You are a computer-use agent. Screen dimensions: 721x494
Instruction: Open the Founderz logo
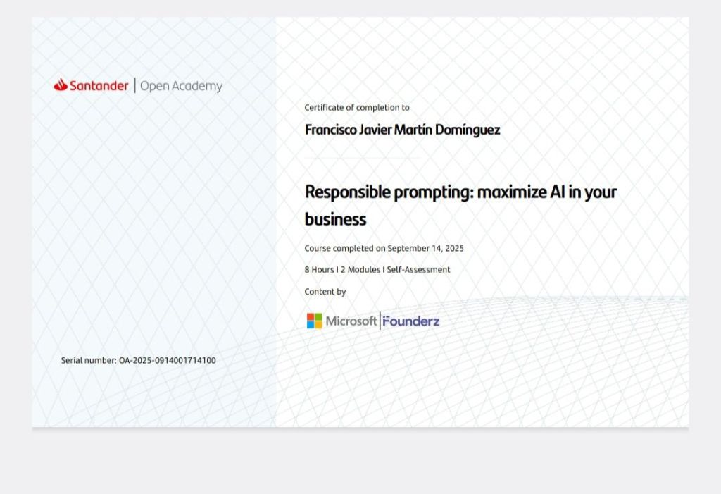coord(411,321)
